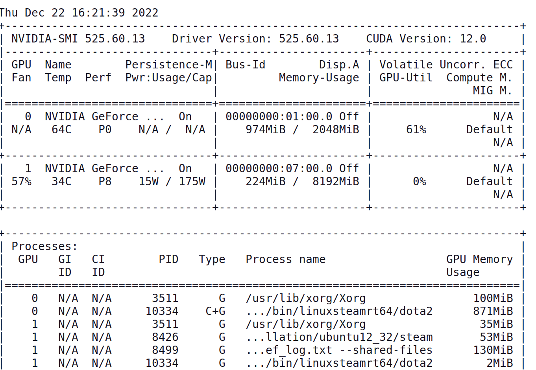Click the 'GPU-Util' header label

click(x=406, y=77)
